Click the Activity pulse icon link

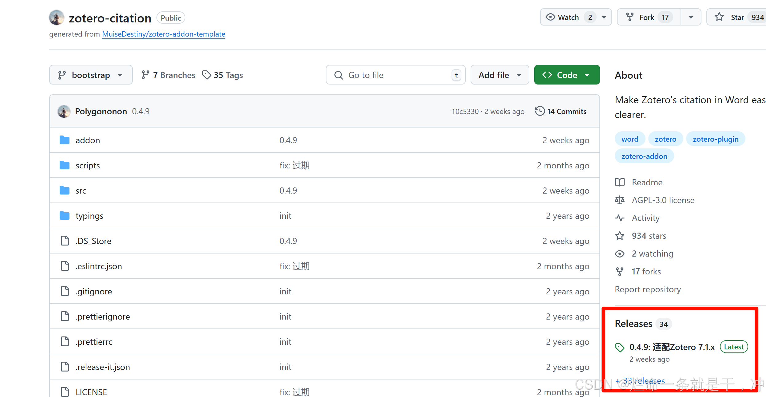point(620,218)
